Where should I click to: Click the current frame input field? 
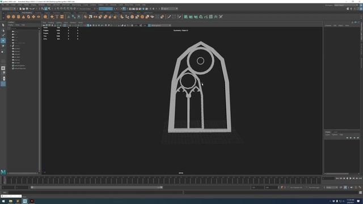[328, 178]
